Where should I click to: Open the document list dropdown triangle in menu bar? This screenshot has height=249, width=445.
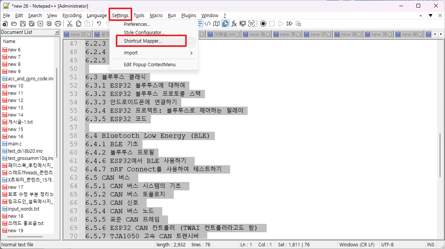[431, 16]
